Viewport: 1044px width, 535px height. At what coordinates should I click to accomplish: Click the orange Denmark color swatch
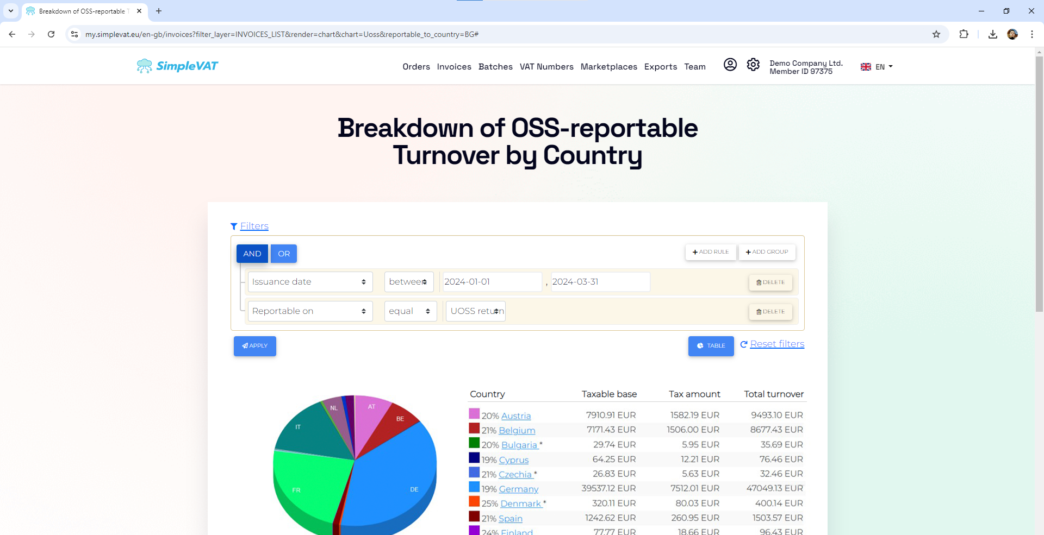(474, 502)
